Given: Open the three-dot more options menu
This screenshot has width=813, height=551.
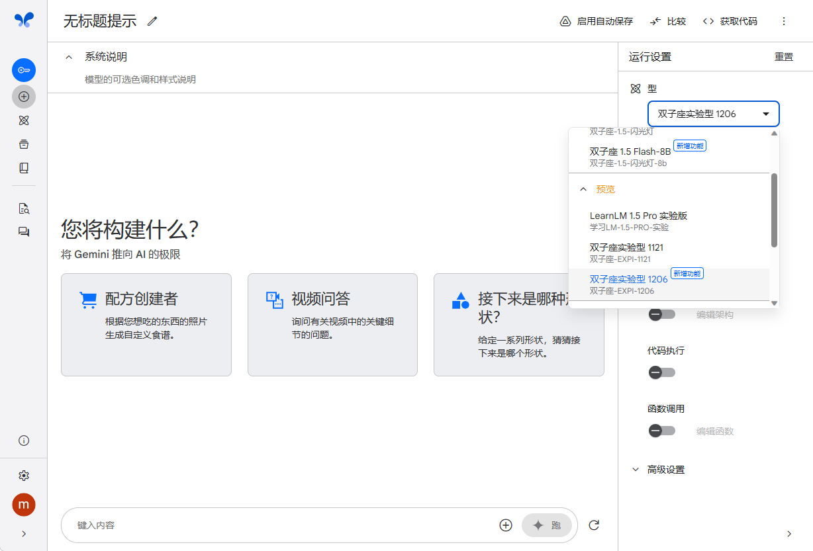Looking at the screenshot, I should [784, 21].
